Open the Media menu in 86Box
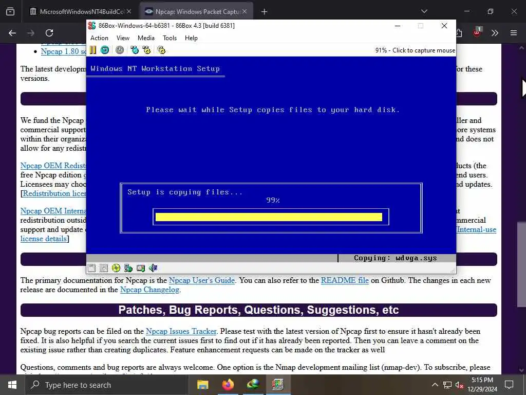Viewport: 526px width, 395px height. pyautogui.click(x=146, y=38)
